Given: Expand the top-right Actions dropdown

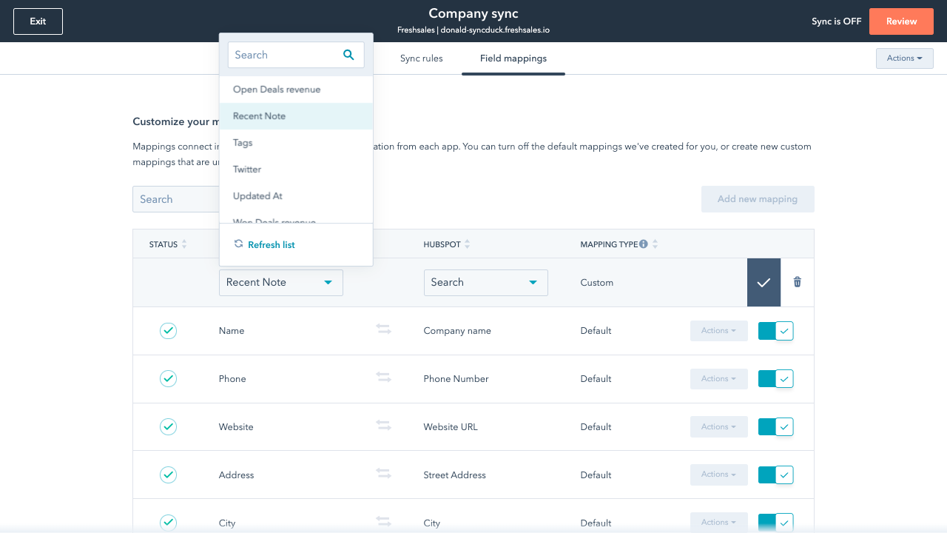Looking at the screenshot, I should point(904,58).
